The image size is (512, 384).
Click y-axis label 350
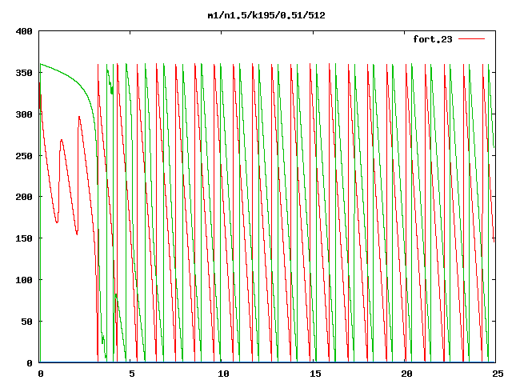pyautogui.click(x=24, y=73)
